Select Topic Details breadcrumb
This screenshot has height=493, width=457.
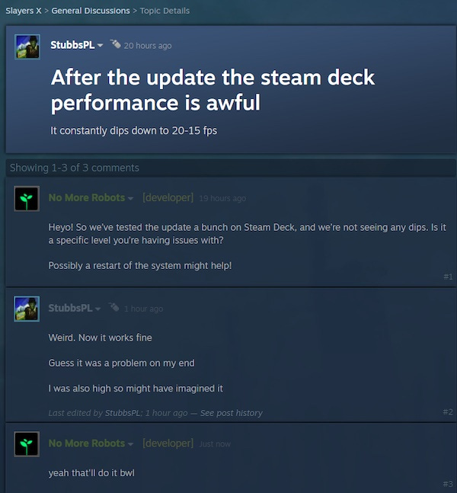tap(165, 11)
